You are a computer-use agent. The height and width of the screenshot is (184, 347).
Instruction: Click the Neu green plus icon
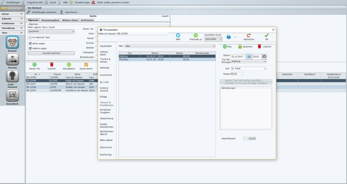coord(225,46)
